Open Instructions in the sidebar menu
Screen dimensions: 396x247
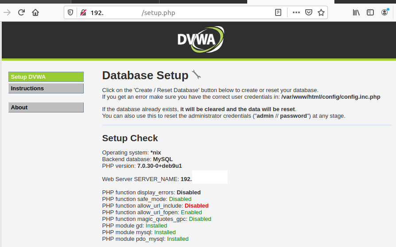[46, 88]
